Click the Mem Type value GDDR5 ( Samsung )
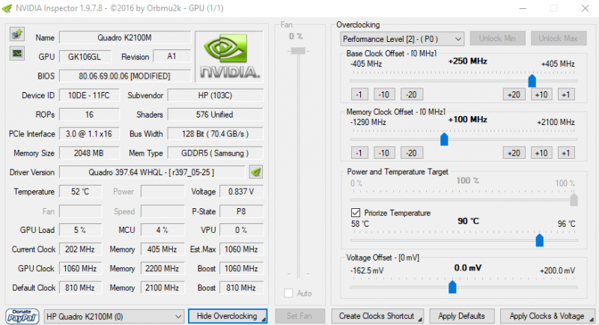599x325 pixels. pos(215,154)
